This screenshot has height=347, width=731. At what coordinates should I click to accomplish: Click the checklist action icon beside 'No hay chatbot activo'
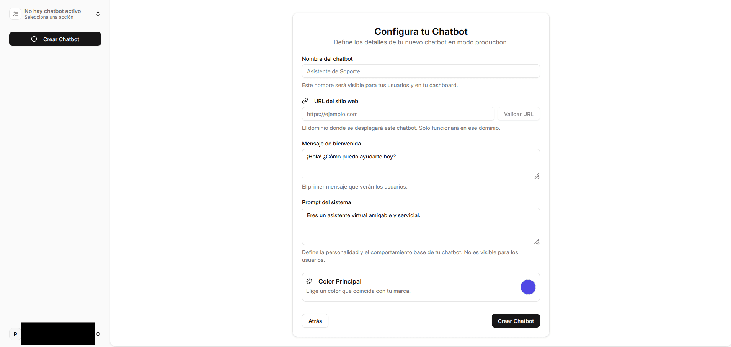(x=15, y=14)
